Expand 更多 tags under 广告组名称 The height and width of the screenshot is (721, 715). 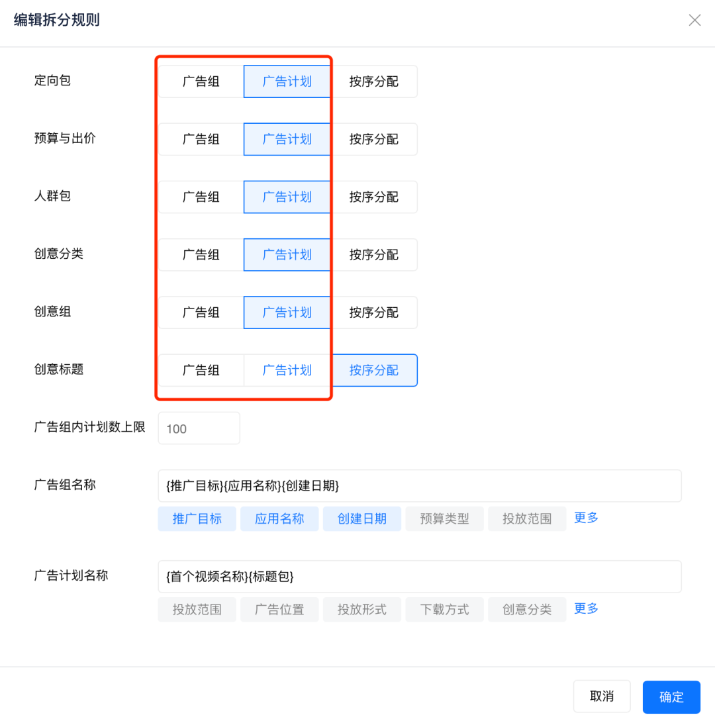tap(586, 518)
